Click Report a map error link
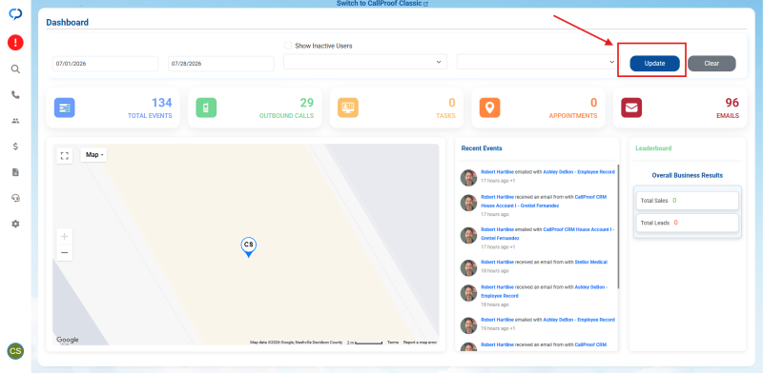This screenshot has height=373, width=763. tap(420, 343)
